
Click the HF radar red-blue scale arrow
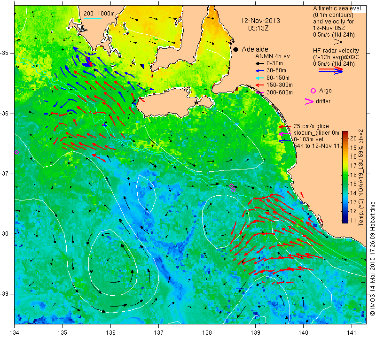tap(331, 70)
